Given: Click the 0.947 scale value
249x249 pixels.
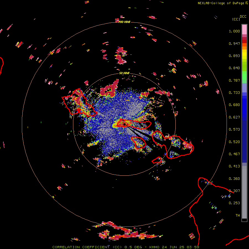Looking at the screenshot, I should point(234,43).
